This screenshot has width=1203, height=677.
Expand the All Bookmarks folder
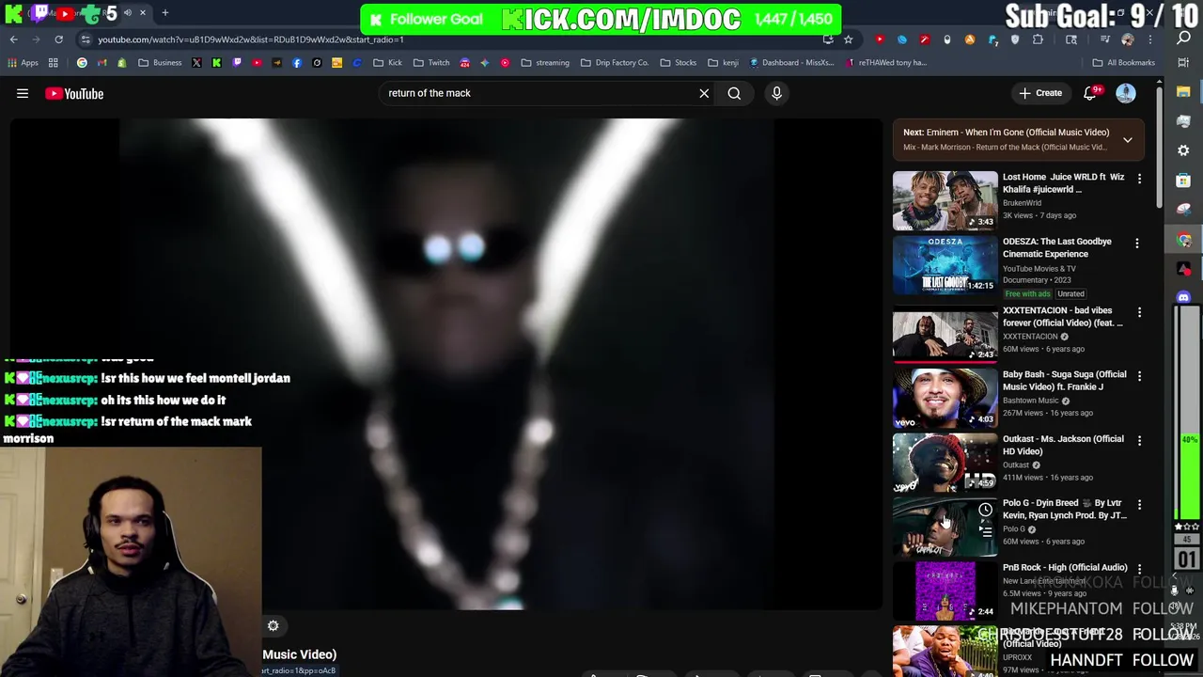tap(1123, 63)
